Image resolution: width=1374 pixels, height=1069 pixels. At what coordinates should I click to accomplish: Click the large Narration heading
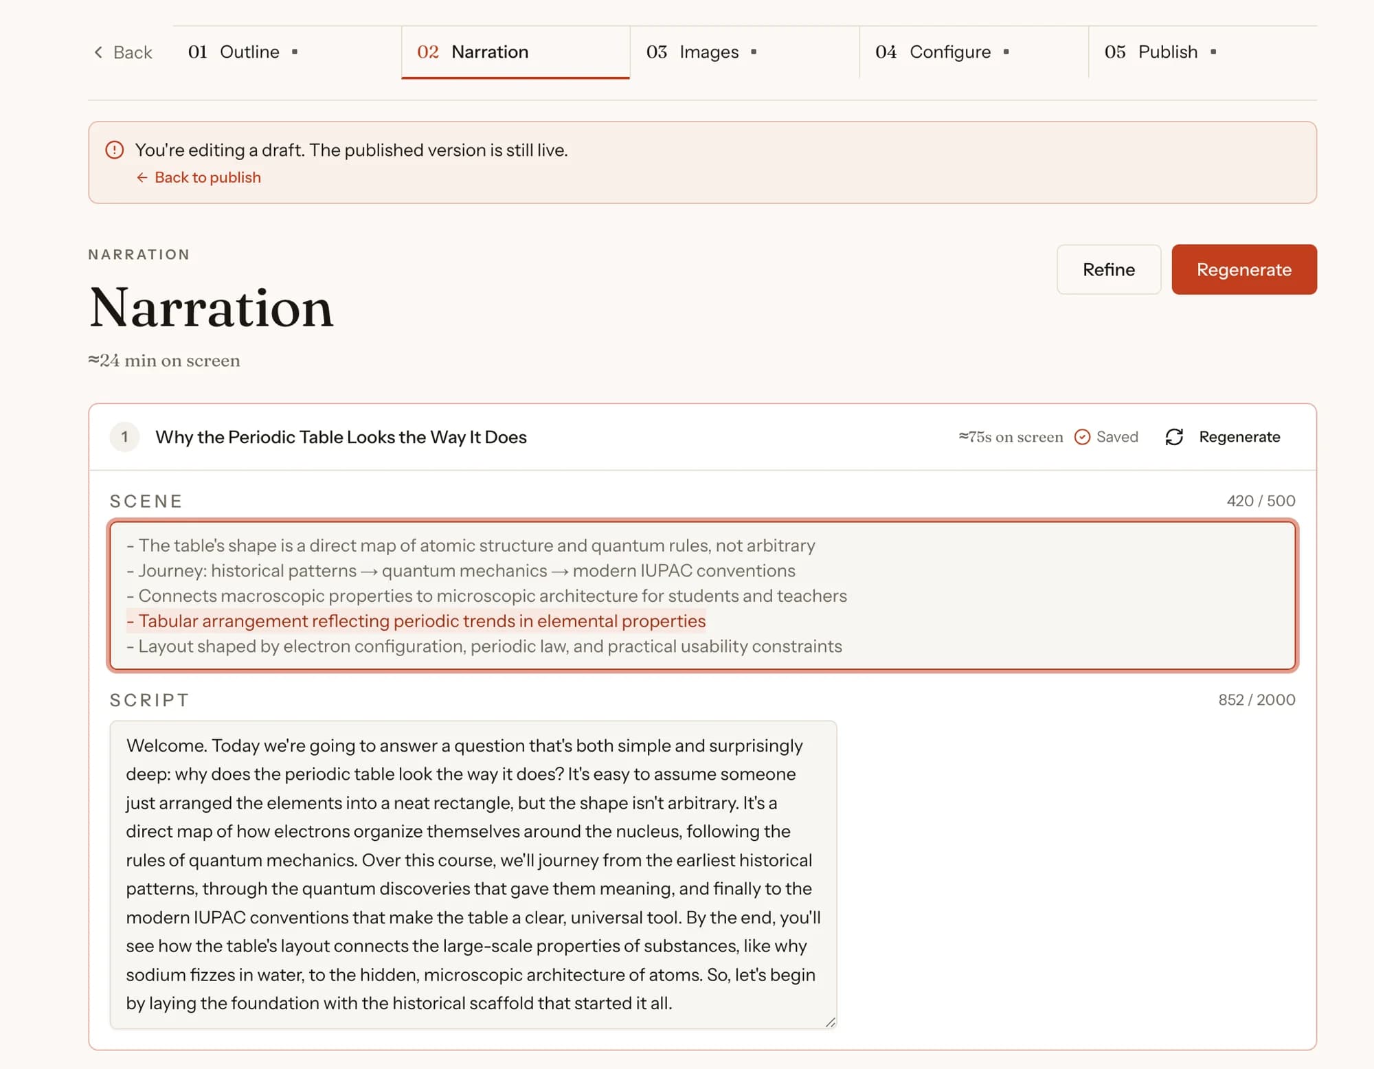(212, 308)
